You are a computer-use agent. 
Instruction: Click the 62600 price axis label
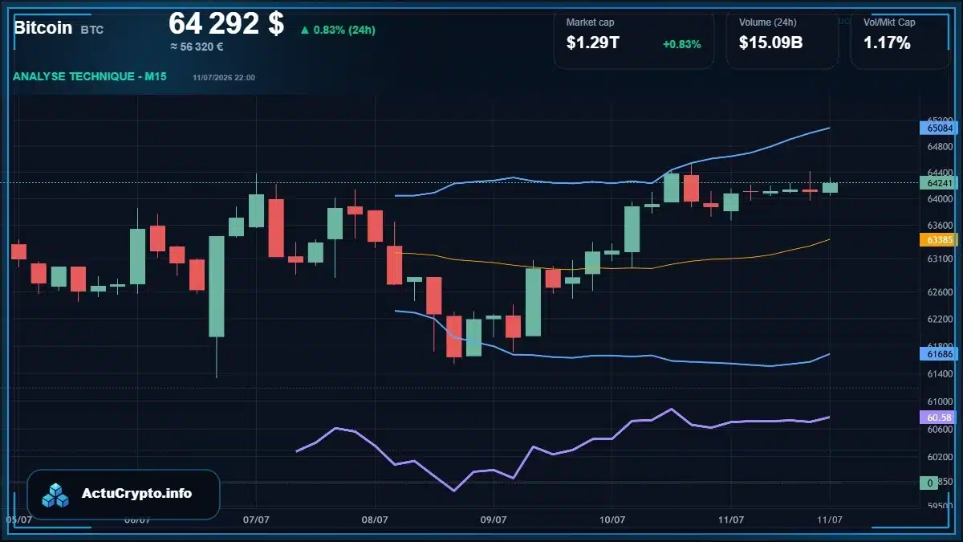coord(939,292)
